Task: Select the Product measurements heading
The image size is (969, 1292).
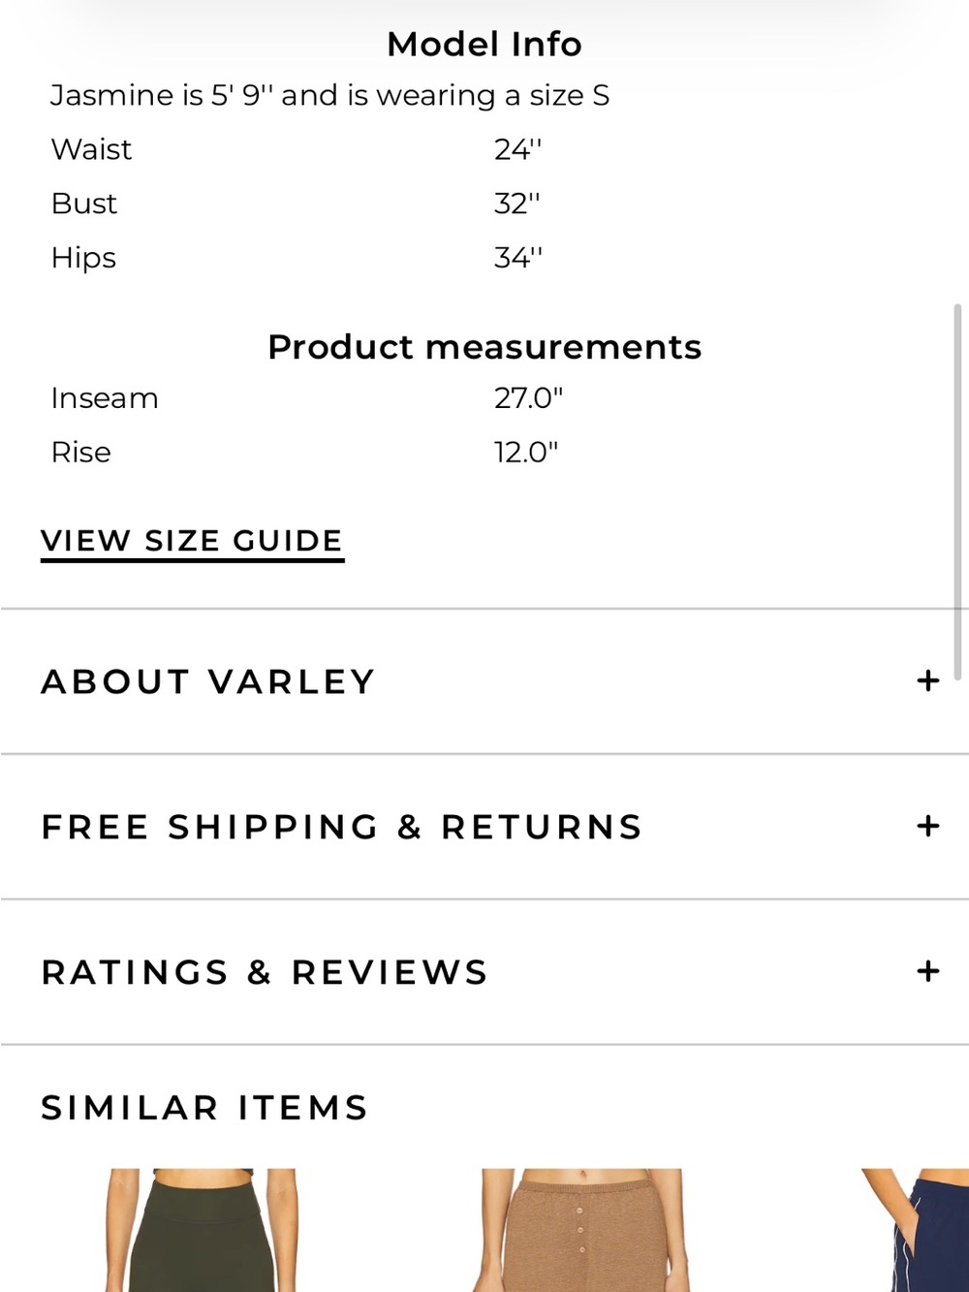Action: (x=484, y=347)
